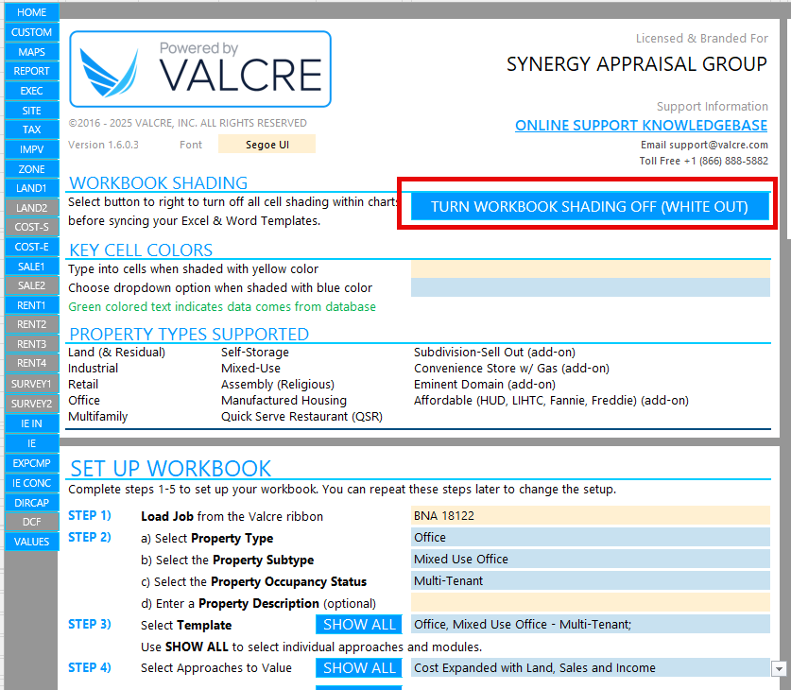Go to the CUSTOM sheet tab

coord(32,32)
